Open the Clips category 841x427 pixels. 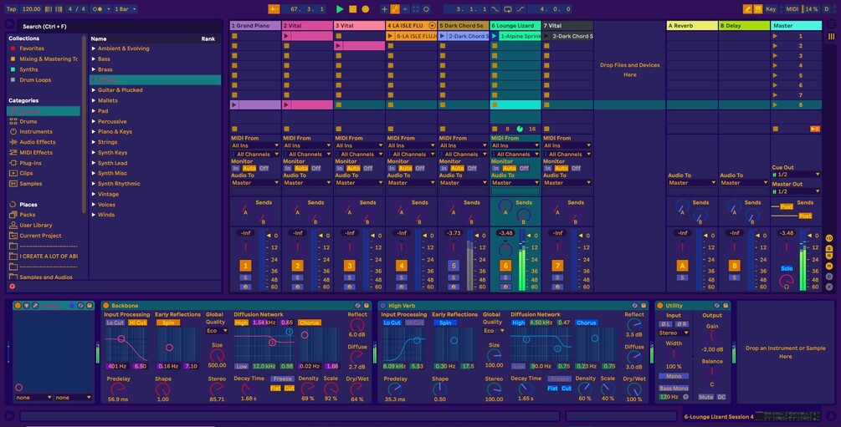(26, 173)
